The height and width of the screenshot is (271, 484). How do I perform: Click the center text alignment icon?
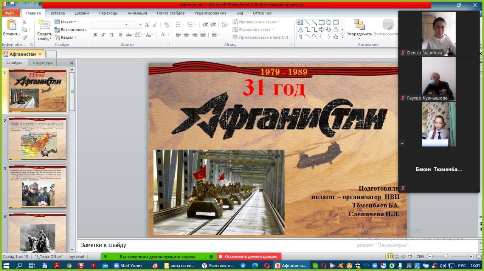186,35
